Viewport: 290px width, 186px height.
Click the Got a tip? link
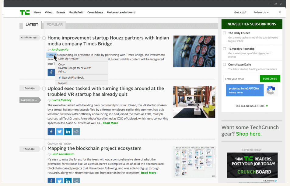click(x=240, y=12)
